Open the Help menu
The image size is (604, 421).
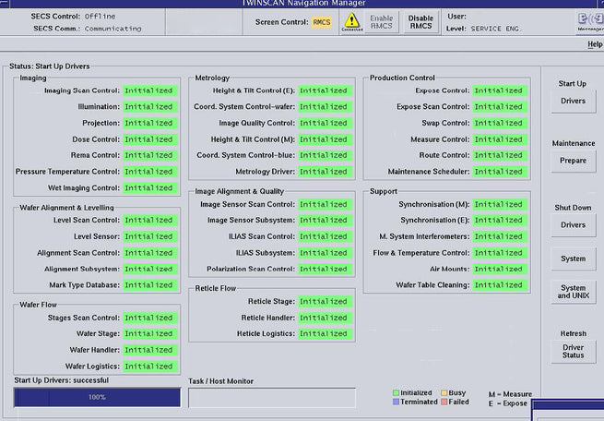[x=595, y=44]
